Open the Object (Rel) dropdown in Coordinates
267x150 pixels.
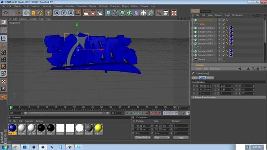click(x=142, y=137)
